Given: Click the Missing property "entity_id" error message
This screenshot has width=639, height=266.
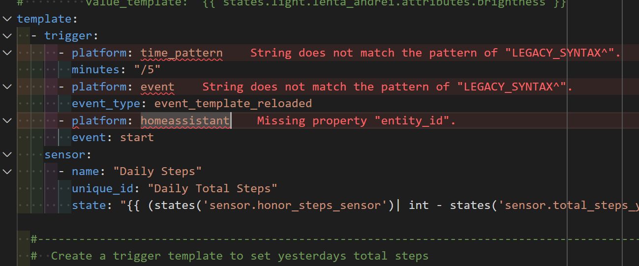Looking at the screenshot, I should [356, 121].
